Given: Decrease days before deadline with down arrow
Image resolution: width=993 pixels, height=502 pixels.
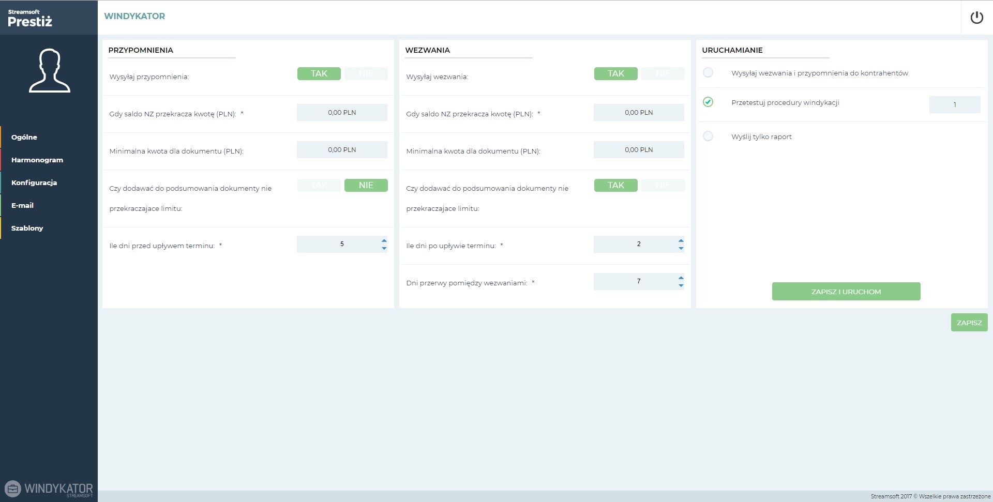Looking at the screenshot, I should 384,248.
